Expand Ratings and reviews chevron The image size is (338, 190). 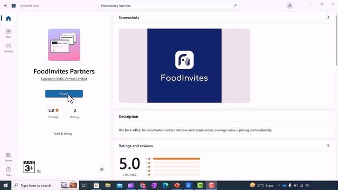click(328, 146)
